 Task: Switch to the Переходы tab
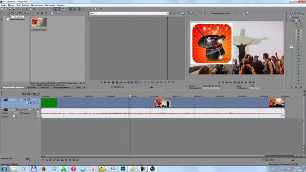point(44,87)
